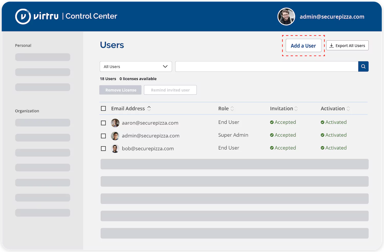Click the green checkmark next to aaron's Accepted status
The height and width of the screenshot is (252, 384).
coord(272,122)
